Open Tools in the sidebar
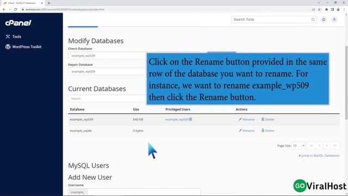 17,36
